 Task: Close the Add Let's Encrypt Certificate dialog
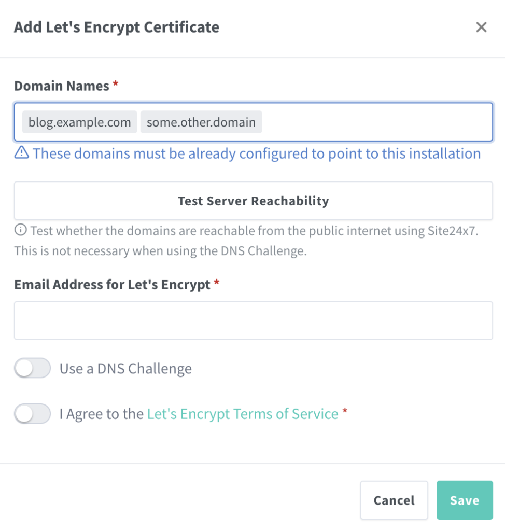coord(481,27)
